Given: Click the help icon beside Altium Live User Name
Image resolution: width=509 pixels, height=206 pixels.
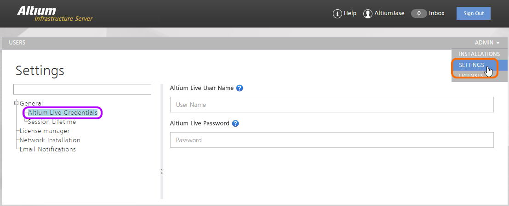Looking at the screenshot, I should point(240,88).
